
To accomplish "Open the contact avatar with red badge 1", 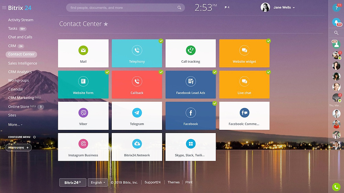I will [336, 55].
